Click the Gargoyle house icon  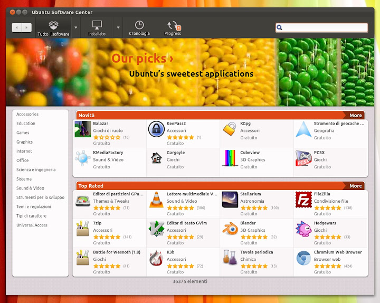pyautogui.click(x=156, y=158)
